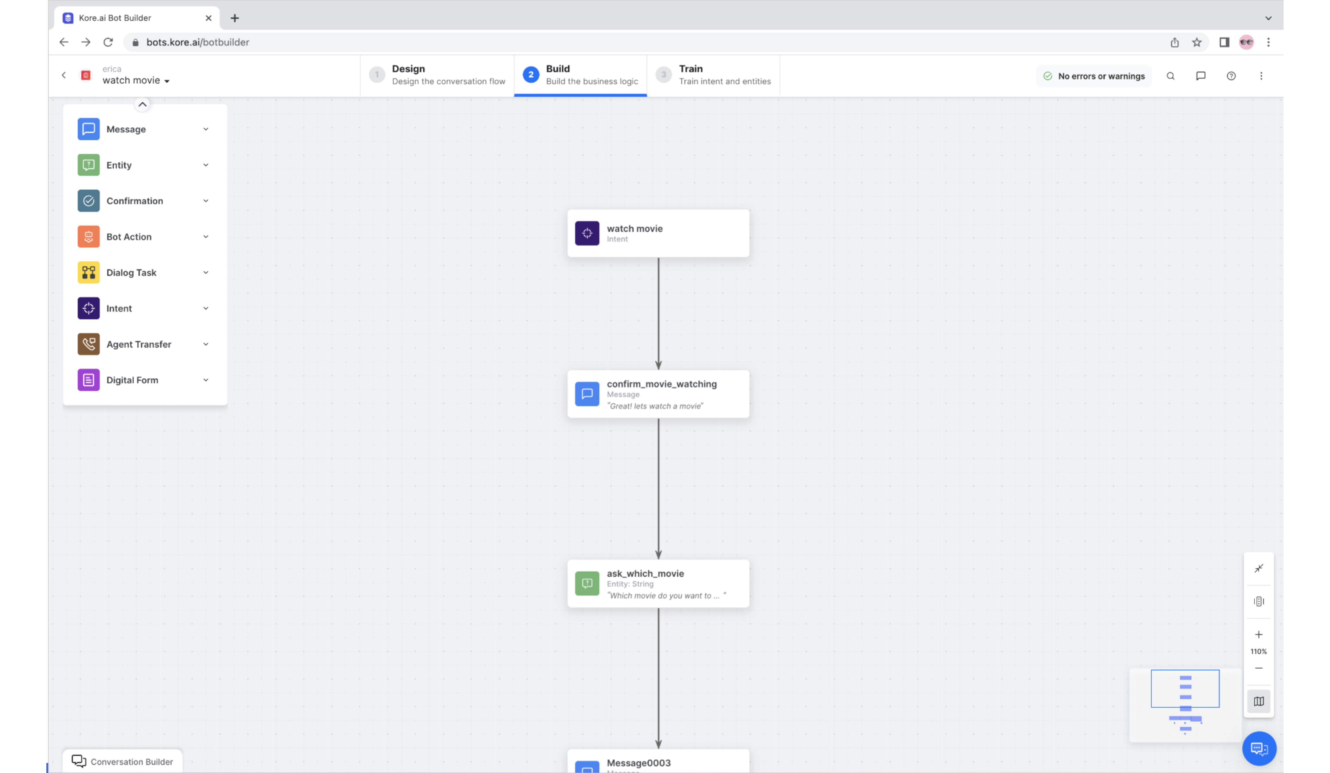Click the Message node type icon
This screenshot has width=1330, height=773.
click(89, 129)
